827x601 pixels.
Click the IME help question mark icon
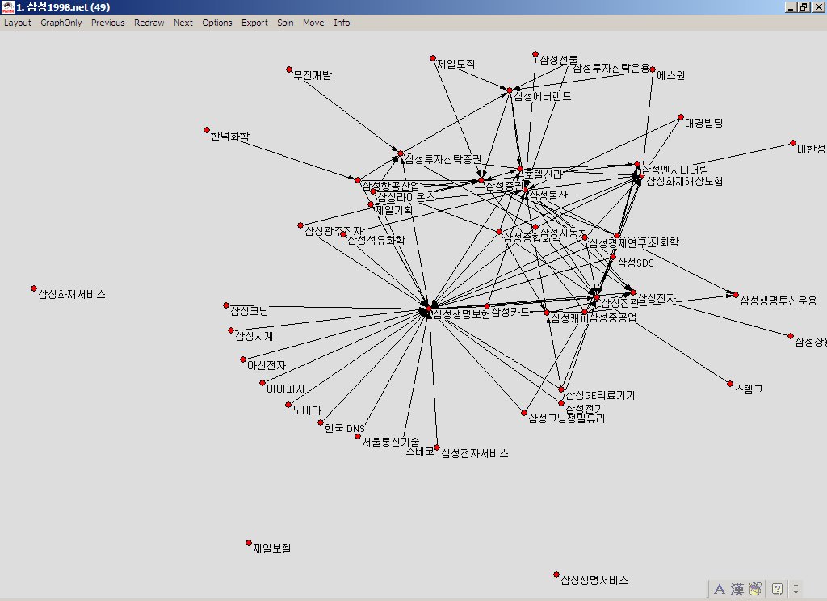[777, 589]
